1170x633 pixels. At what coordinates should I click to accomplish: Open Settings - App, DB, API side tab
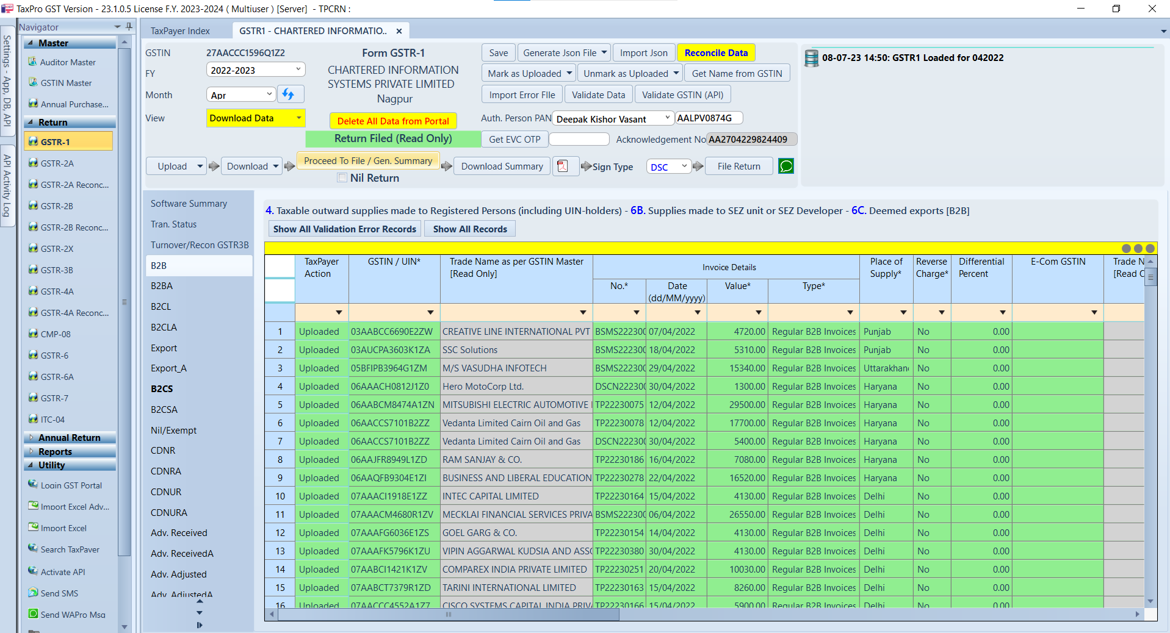point(7,80)
